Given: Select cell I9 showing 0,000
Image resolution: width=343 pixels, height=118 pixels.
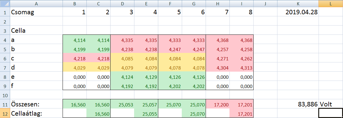Looking at the screenshot, I should (241, 86).
